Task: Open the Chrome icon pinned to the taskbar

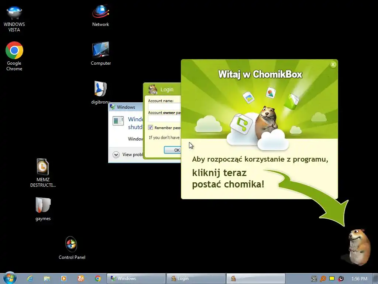Action: click(x=97, y=278)
